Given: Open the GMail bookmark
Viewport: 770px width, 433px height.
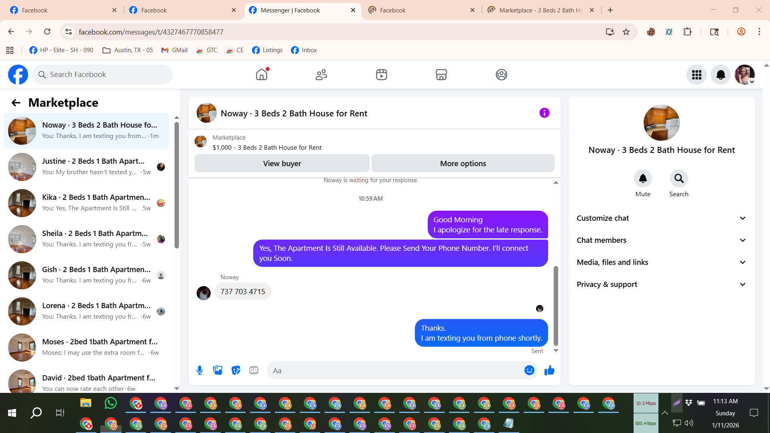Looking at the screenshot, I should pyautogui.click(x=174, y=50).
